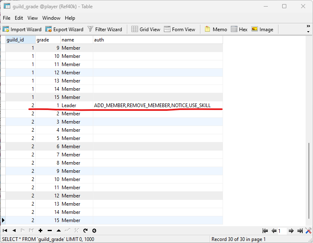Open the Hex viewer
The height and width of the screenshot is (243, 313).
[x=239, y=29]
